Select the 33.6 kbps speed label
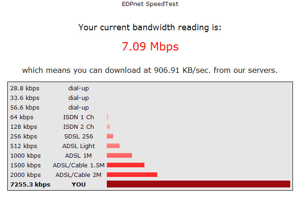 click(x=25, y=98)
